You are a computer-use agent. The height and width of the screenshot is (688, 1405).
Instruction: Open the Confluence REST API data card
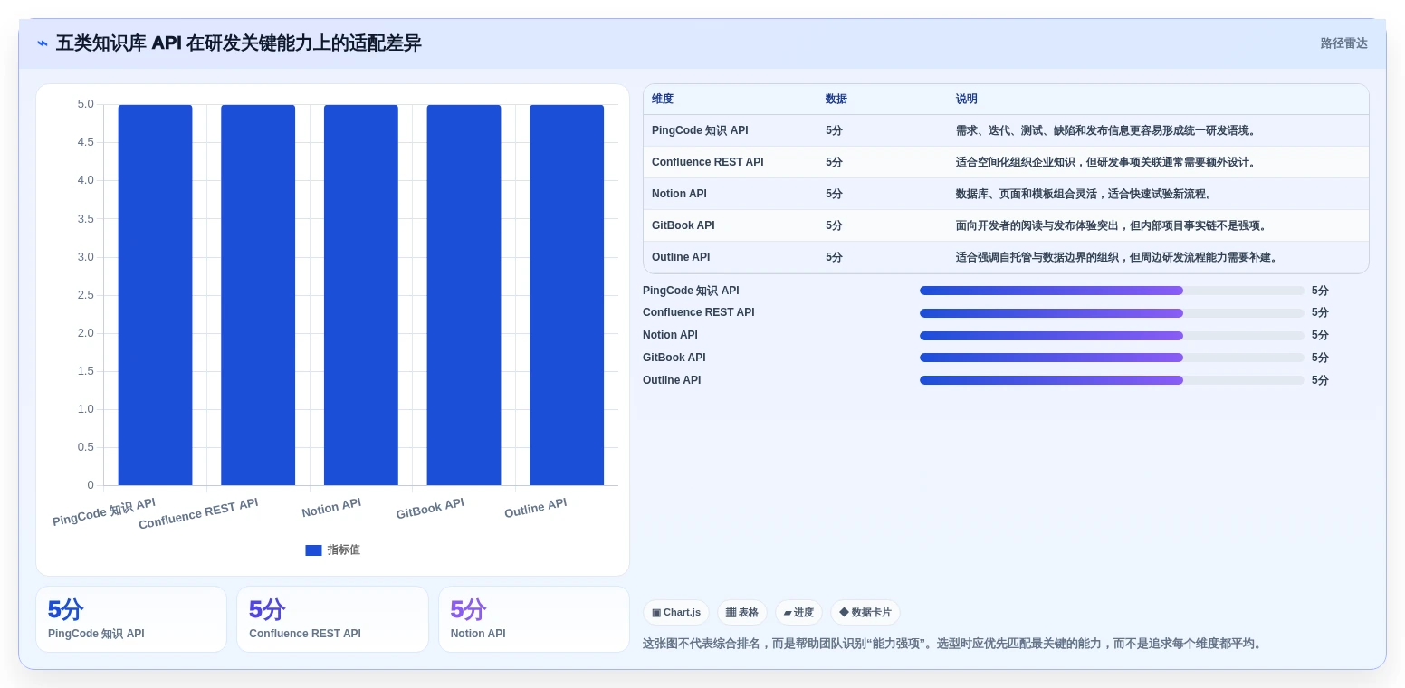coord(332,619)
